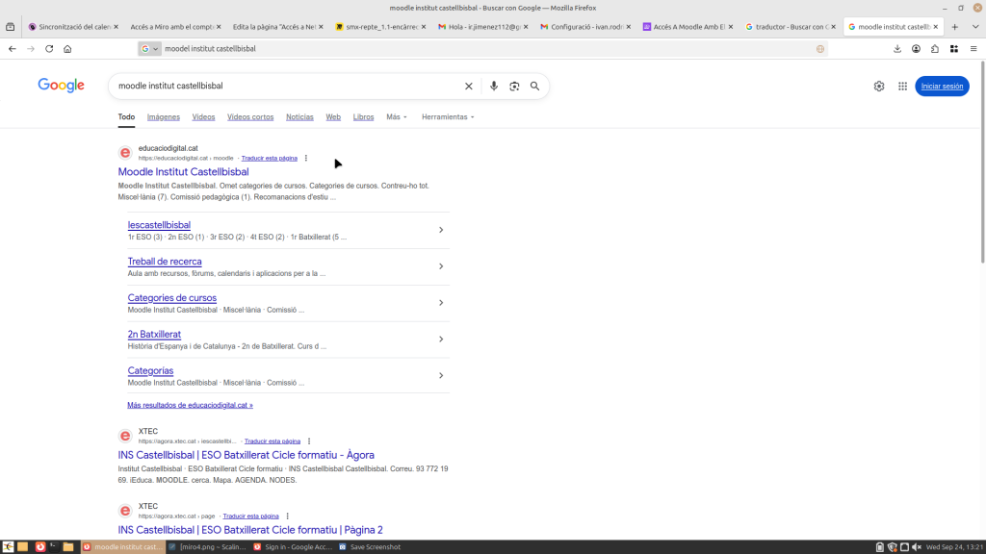Go to the Firefox home page
The image size is (986, 554).
coord(67,48)
